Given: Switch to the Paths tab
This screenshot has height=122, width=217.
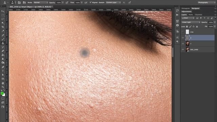Looking at the screenshot, I should tap(191, 15).
